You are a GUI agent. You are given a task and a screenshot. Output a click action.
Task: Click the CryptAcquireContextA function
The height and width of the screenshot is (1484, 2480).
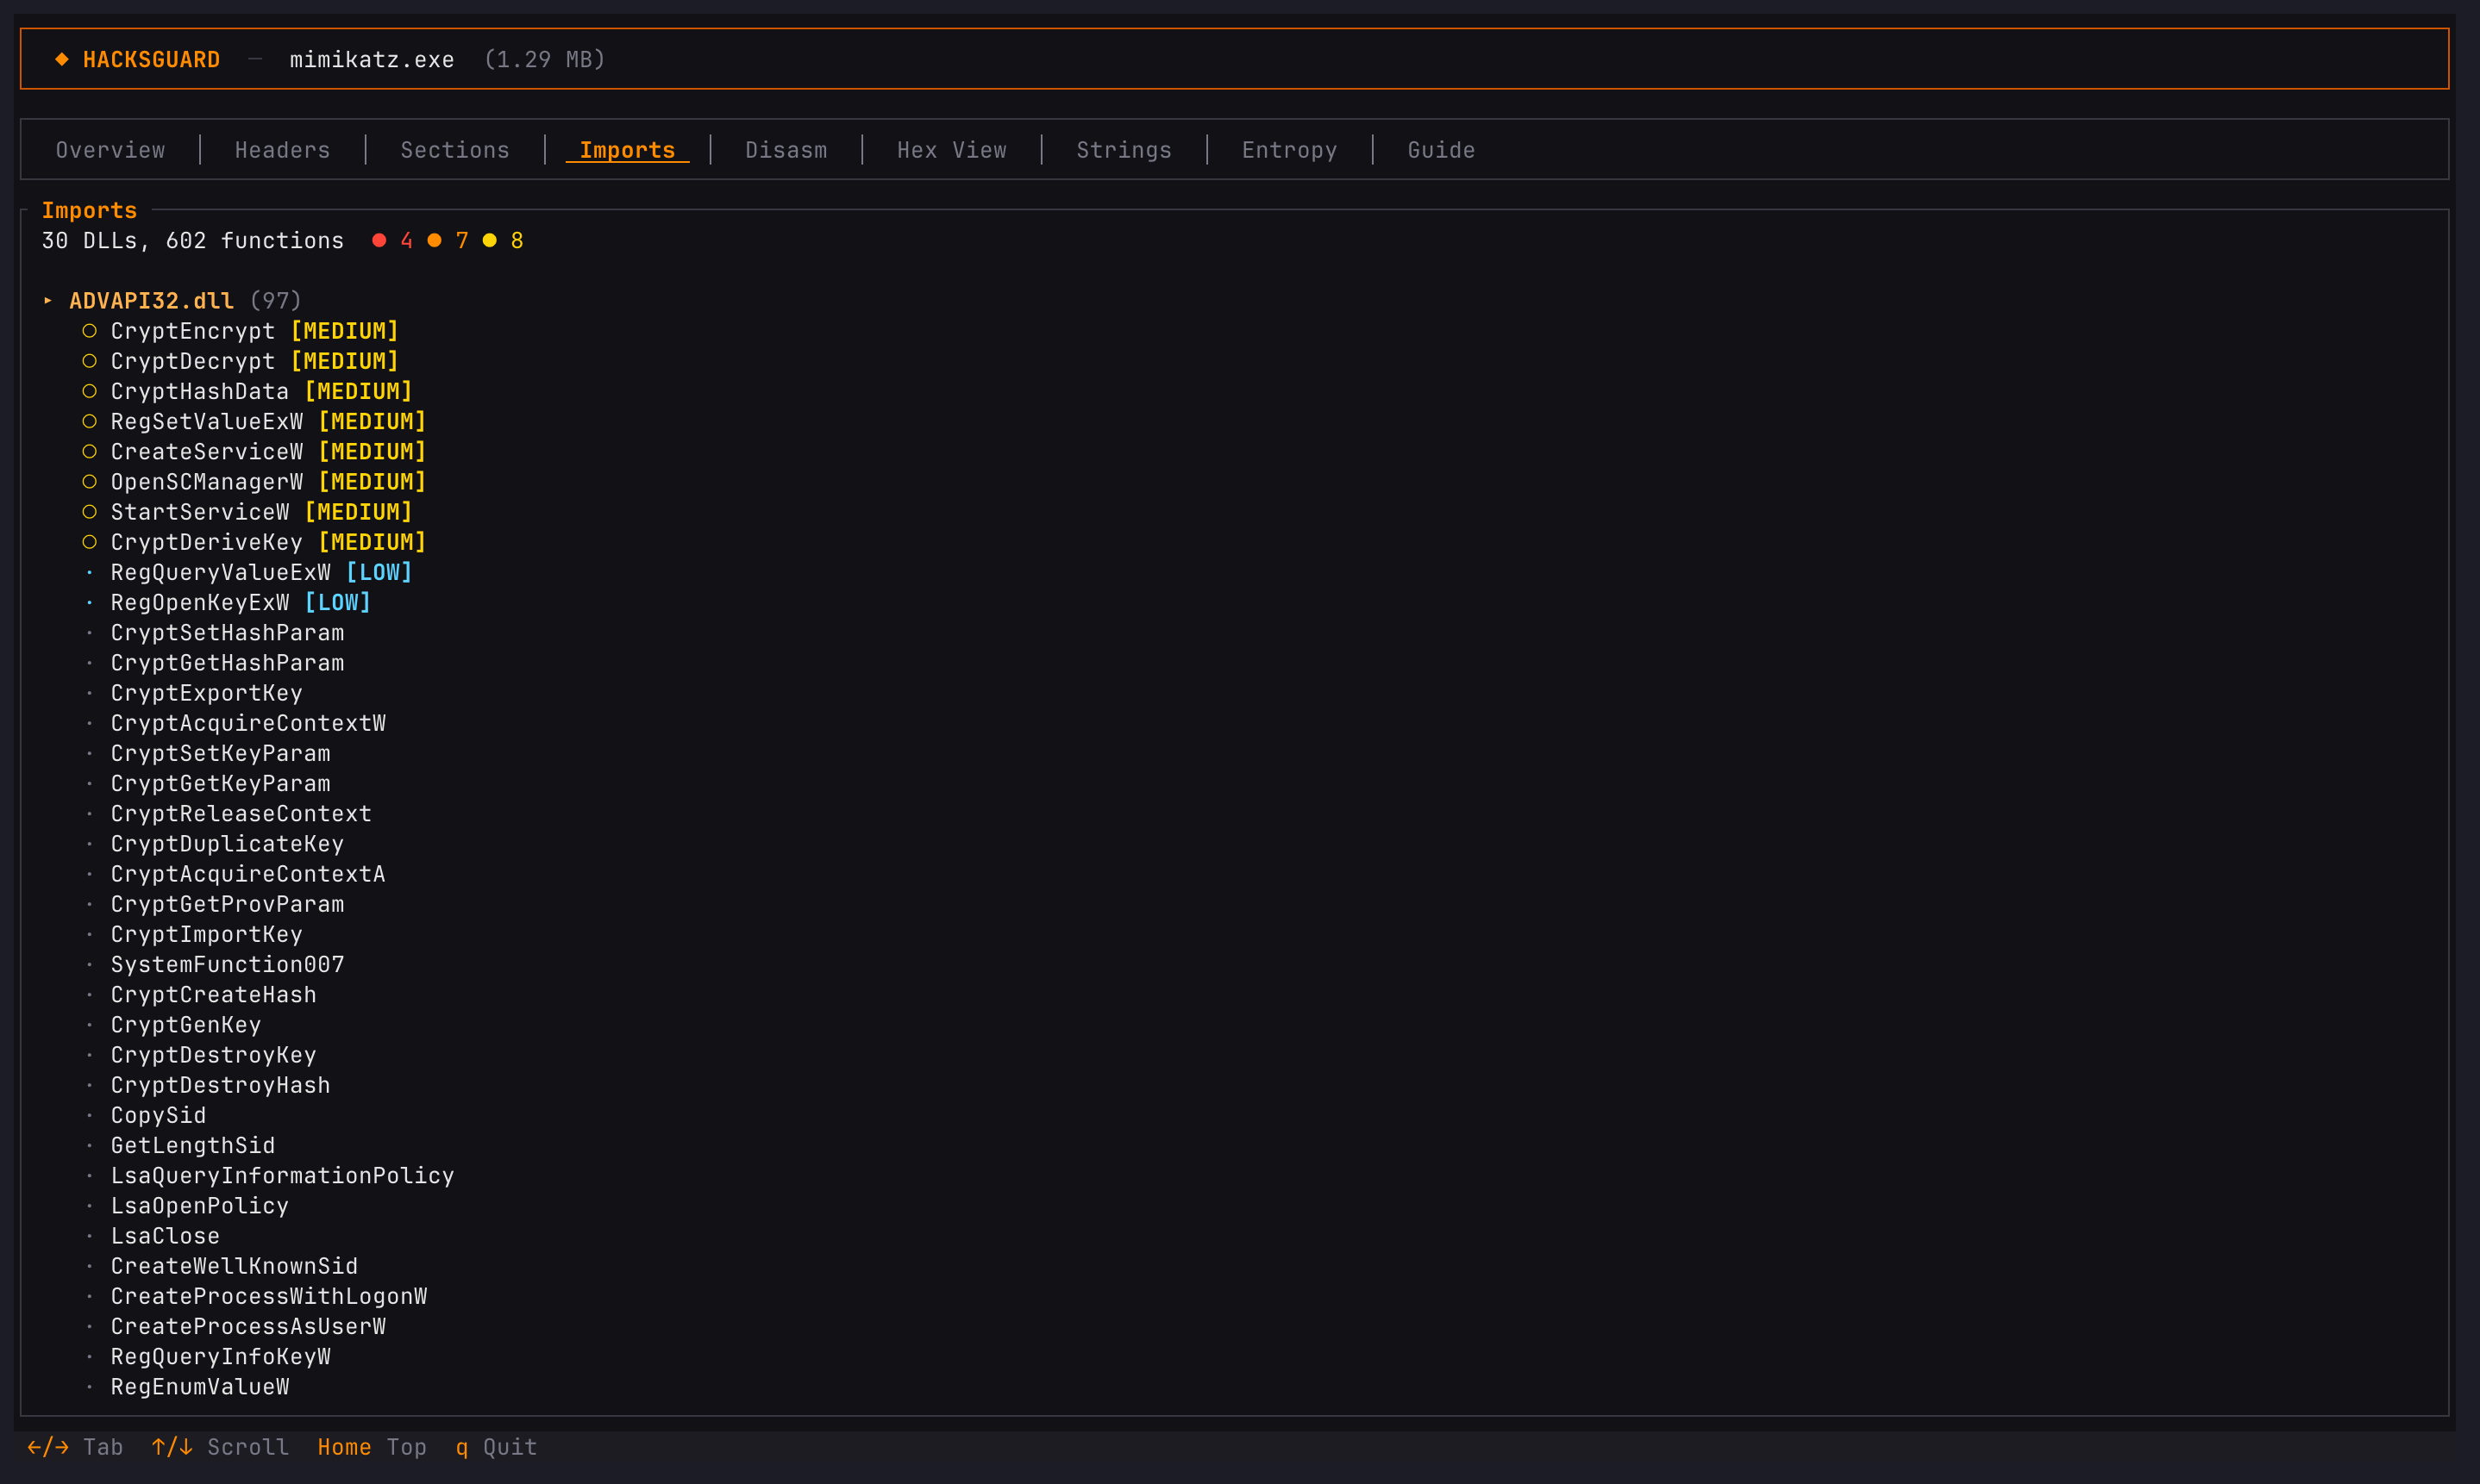[x=248, y=874]
